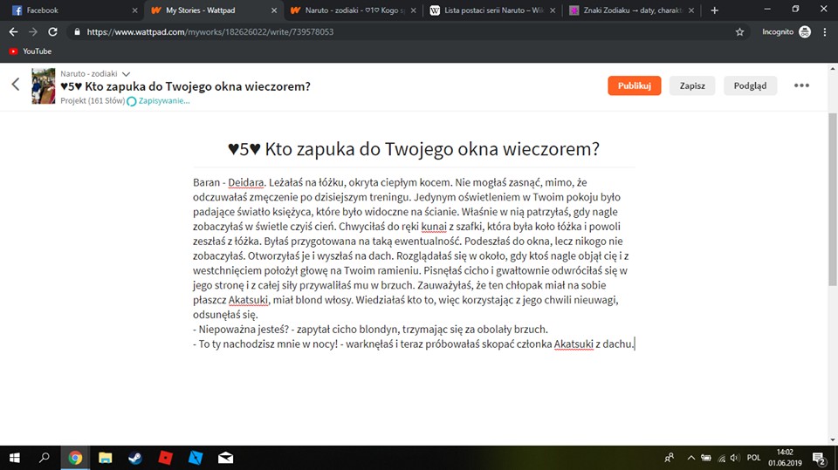Launch the Mail app from the taskbar
The height and width of the screenshot is (470, 838).
pos(225,457)
